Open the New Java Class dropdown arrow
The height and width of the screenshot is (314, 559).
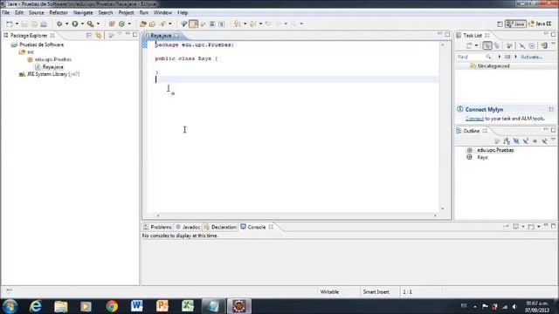click(x=129, y=24)
